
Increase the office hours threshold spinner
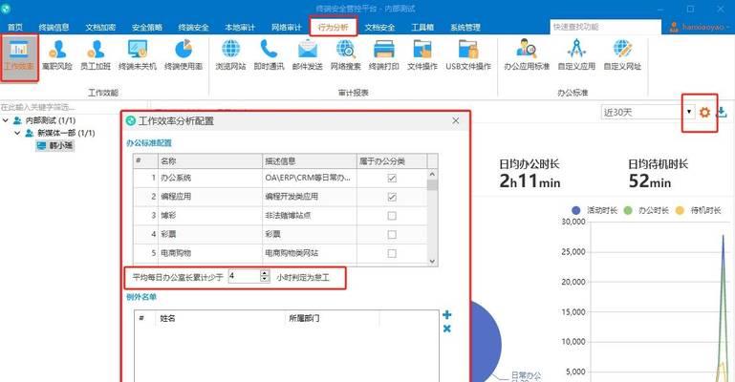(x=265, y=273)
